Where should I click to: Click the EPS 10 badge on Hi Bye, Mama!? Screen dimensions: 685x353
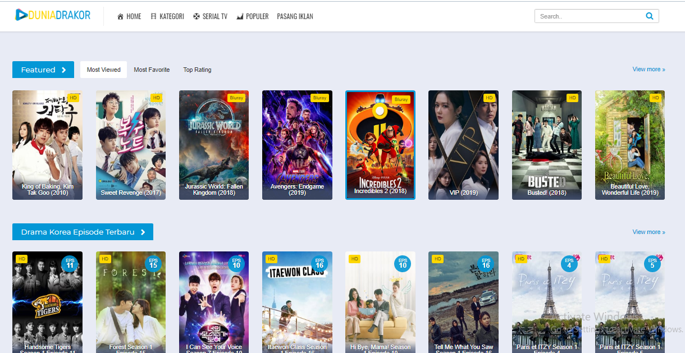pyautogui.click(x=403, y=264)
